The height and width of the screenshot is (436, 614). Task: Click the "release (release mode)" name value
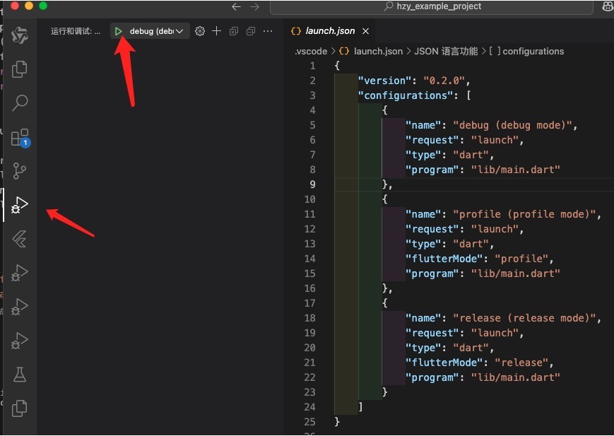coord(525,318)
